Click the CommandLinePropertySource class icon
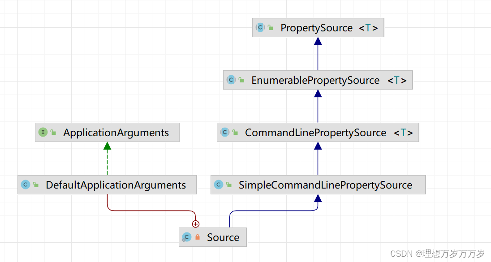Screen dimensions: 491x262 (225, 133)
